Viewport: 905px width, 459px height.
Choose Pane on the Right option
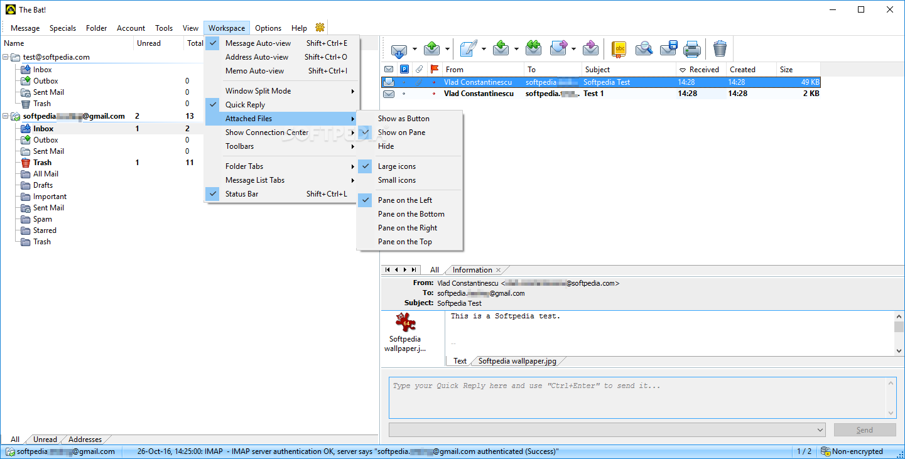[409, 228]
